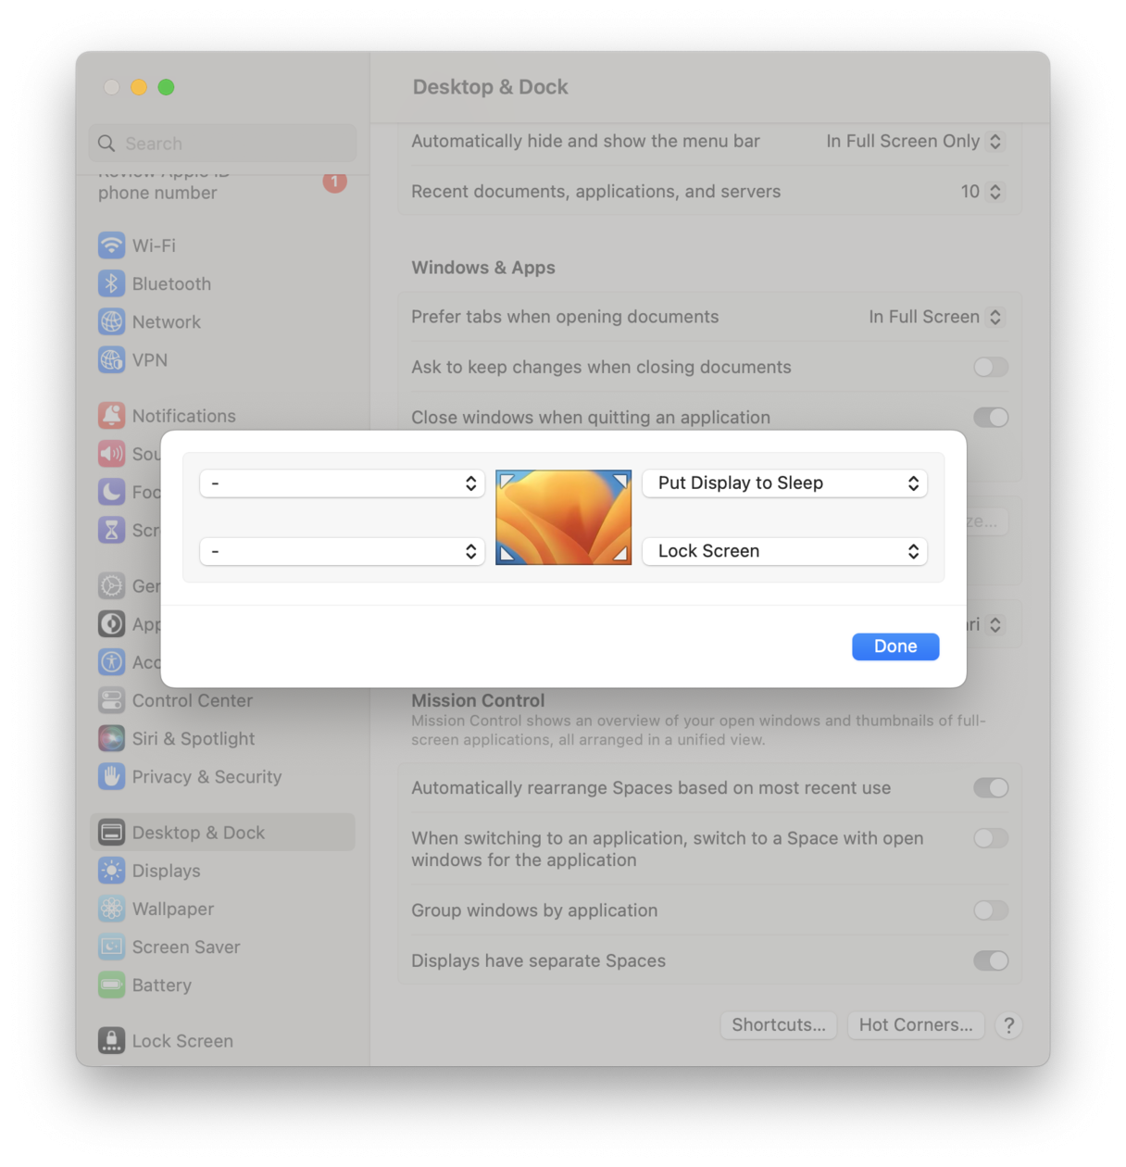Open the top-left hot corner dropdown

coord(342,483)
